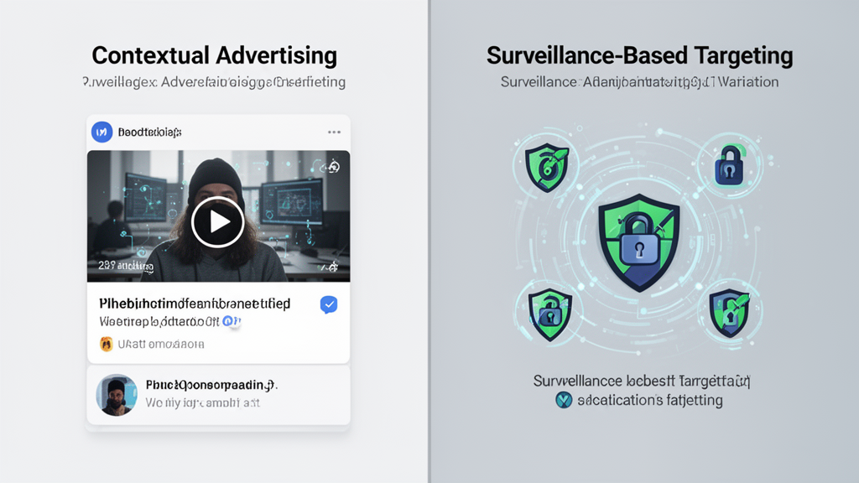This screenshot has height=483, width=859.
Task: Select the top-left green shield icon
Action: [x=547, y=167]
